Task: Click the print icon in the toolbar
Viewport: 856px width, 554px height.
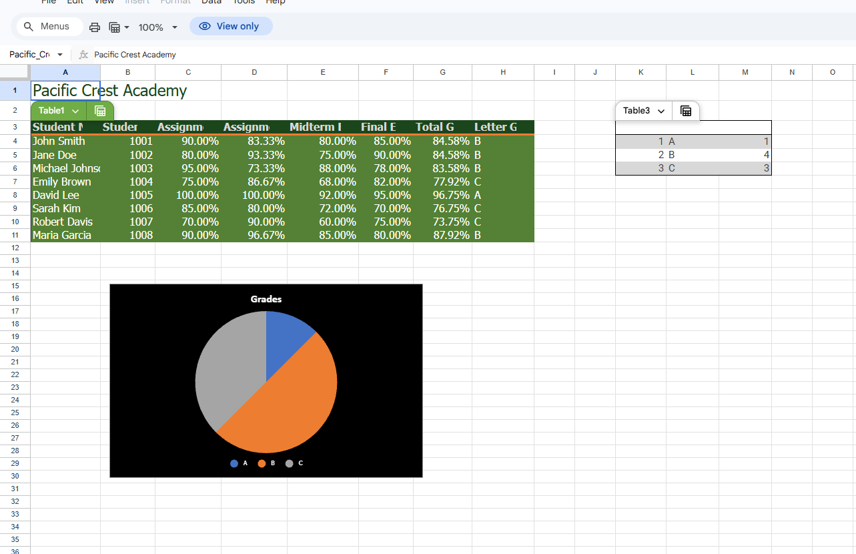Action: tap(95, 27)
